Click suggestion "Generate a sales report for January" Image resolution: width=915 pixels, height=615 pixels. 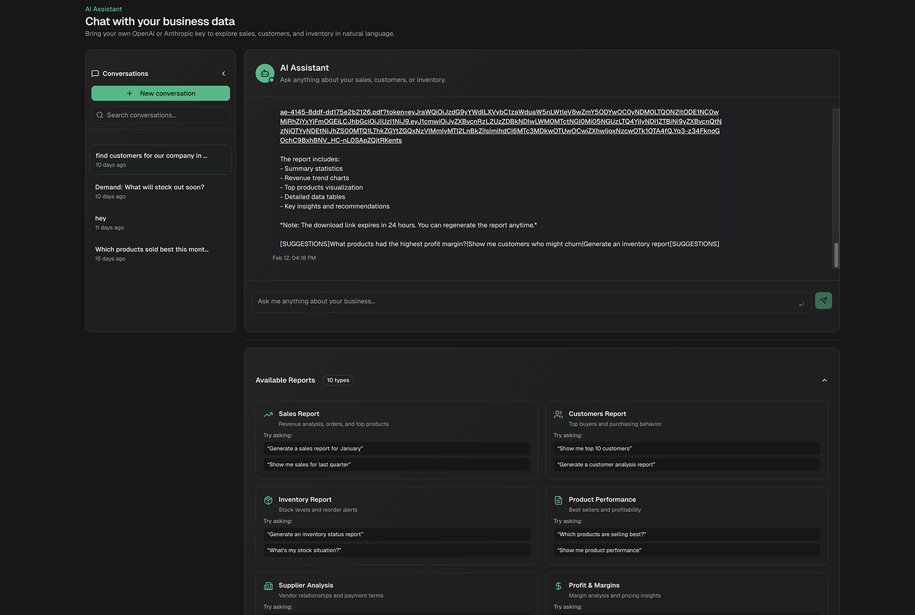point(396,449)
